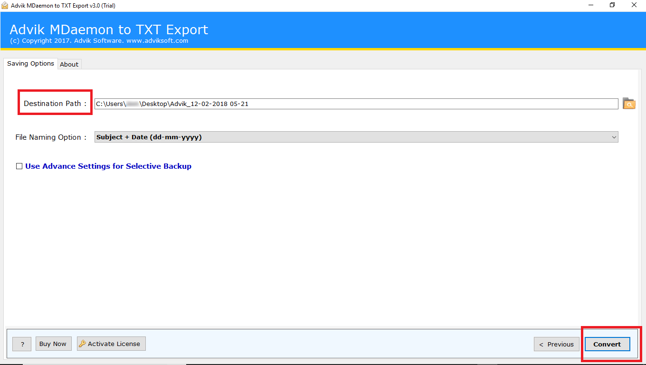Click the key icon on Activate License
The height and width of the screenshot is (365, 646).
pyautogui.click(x=82, y=344)
